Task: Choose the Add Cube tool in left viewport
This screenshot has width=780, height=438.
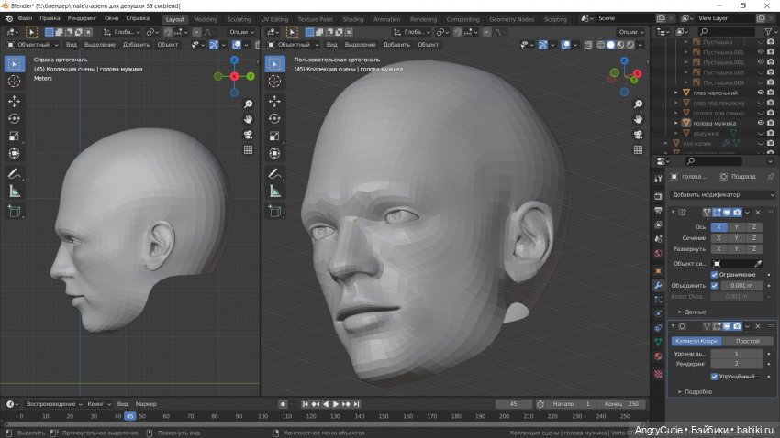Action: click(15, 212)
